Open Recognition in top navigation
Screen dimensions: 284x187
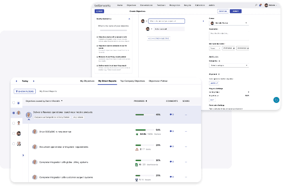(174, 5)
